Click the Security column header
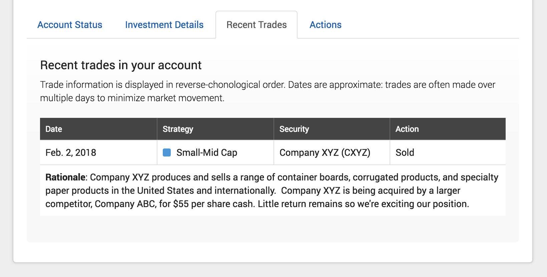Screen dimensions: 547x277 pos(294,129)
